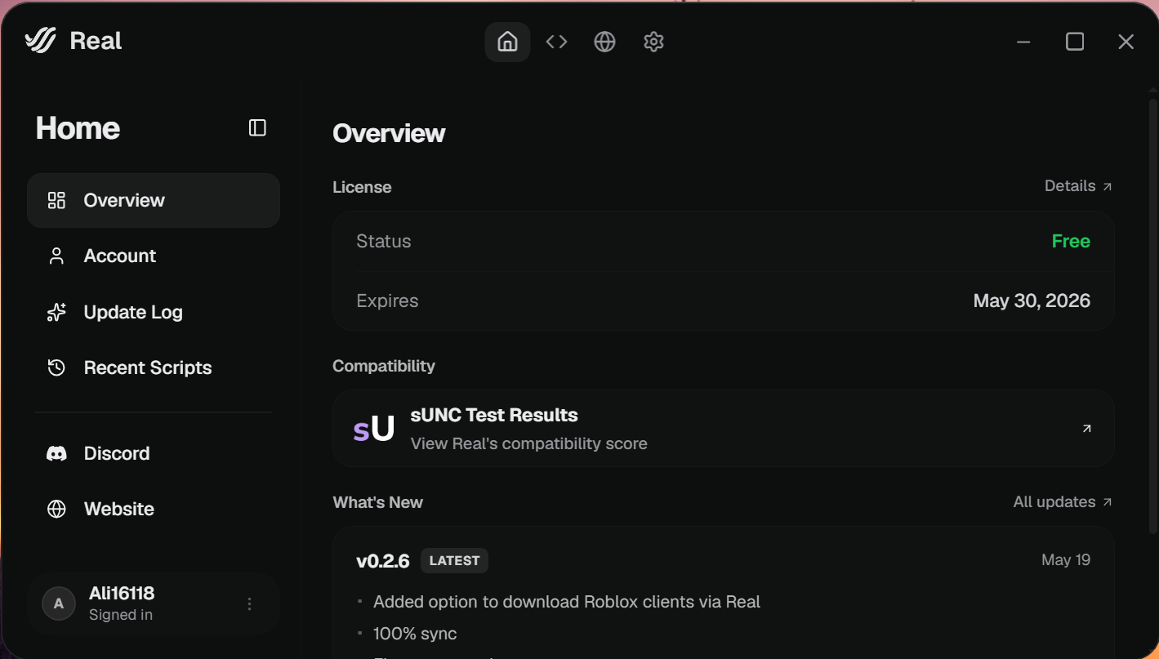Click the sUNC logo icon
The height and width of the screenshot is (659, 1159).
[374, 429]
